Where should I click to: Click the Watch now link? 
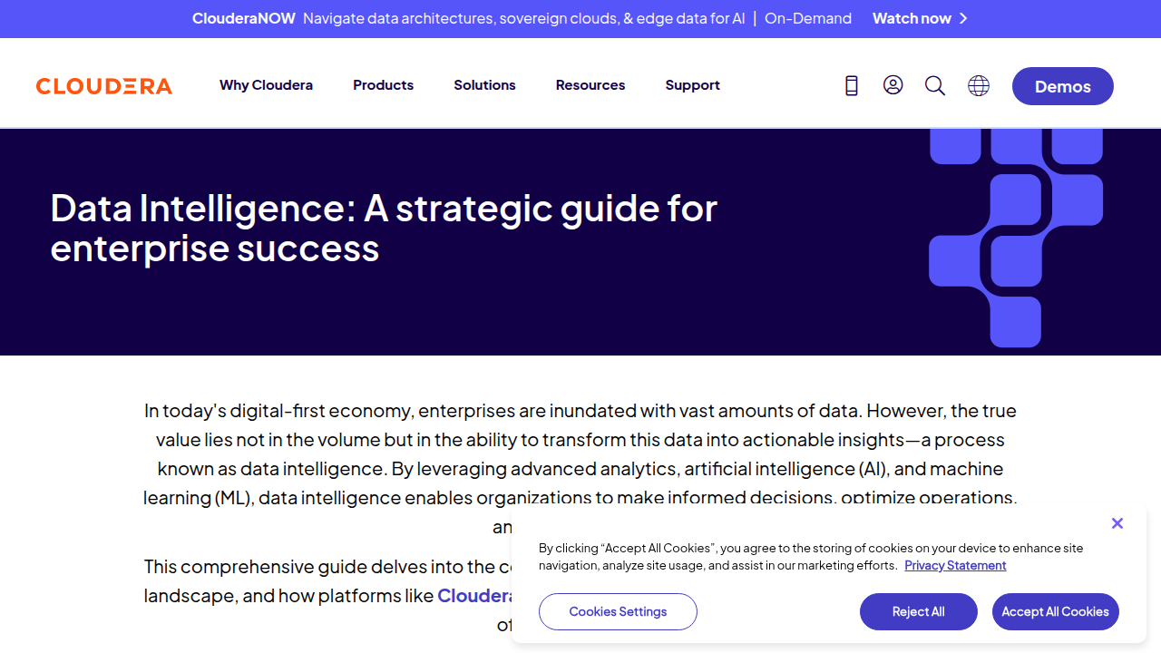tap(912, 18)
